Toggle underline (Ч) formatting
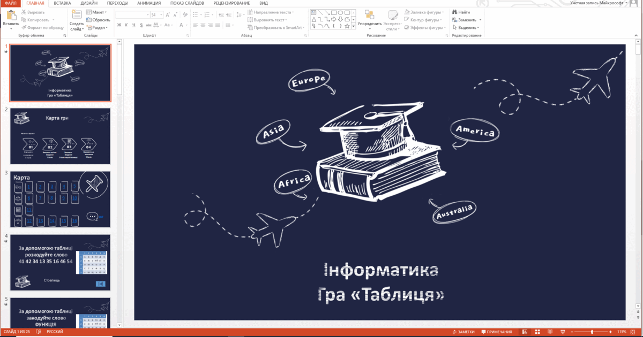Image resolution: width=643 pixels, height=337 pixels. 133,25
